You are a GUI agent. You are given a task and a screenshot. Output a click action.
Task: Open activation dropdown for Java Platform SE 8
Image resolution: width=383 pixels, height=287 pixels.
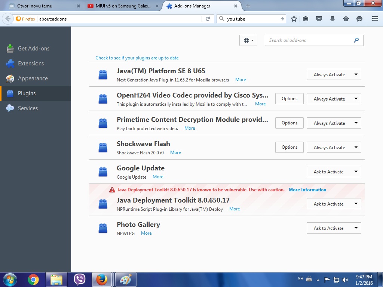(x=334, y=74)
